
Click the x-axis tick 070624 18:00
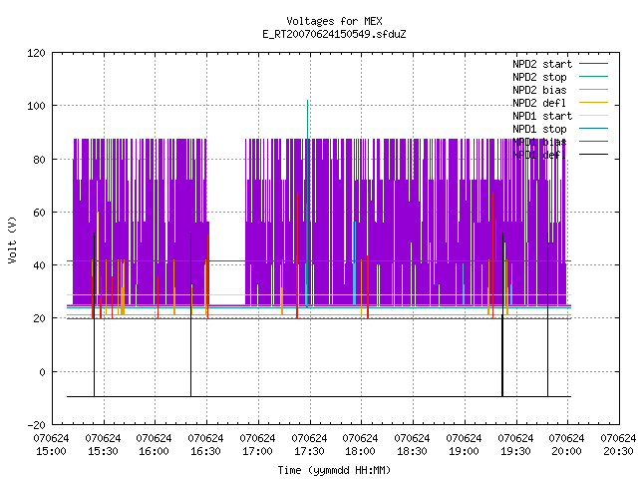tap(360, 445)
